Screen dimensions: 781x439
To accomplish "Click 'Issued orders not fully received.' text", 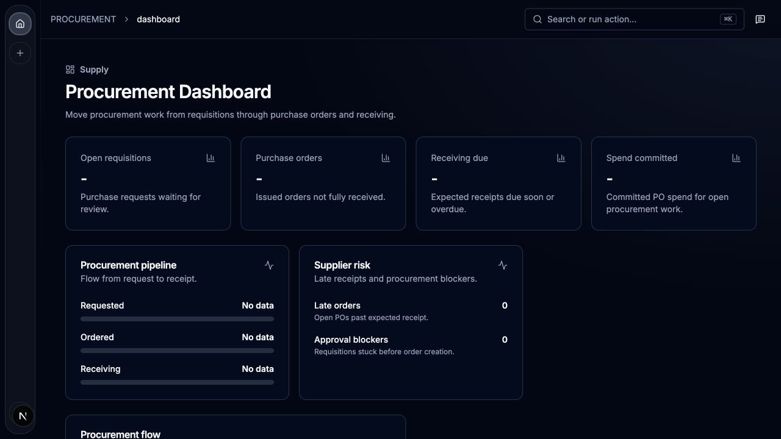I will pyautogui.click(x=320, y=197).
